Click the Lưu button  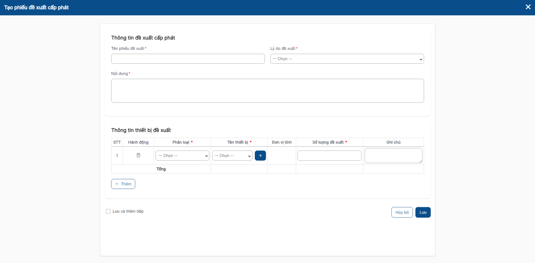(x=423, y=212)
